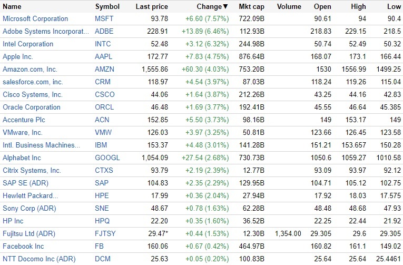Sort by the Change column arrow

click(x=225, y=7)
